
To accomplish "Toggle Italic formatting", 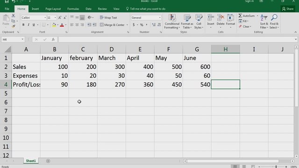I will click(28, 25).
